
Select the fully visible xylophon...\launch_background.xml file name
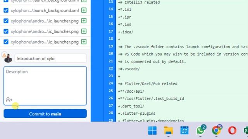click(x=45, y=10)
